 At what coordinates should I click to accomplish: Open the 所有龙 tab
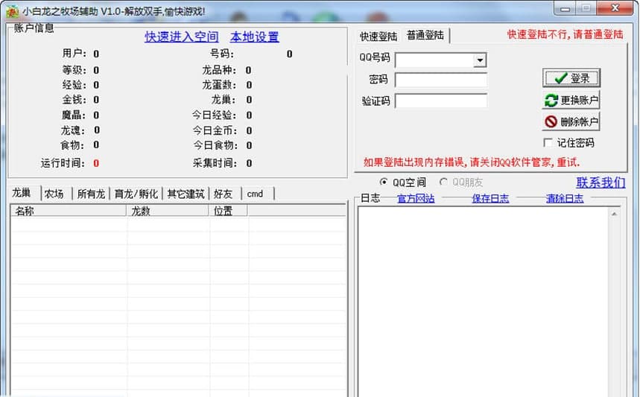(x=91, y=194)
